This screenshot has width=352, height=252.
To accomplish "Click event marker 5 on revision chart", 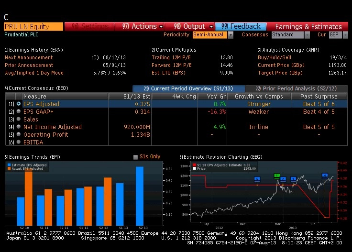I will 257,179.
